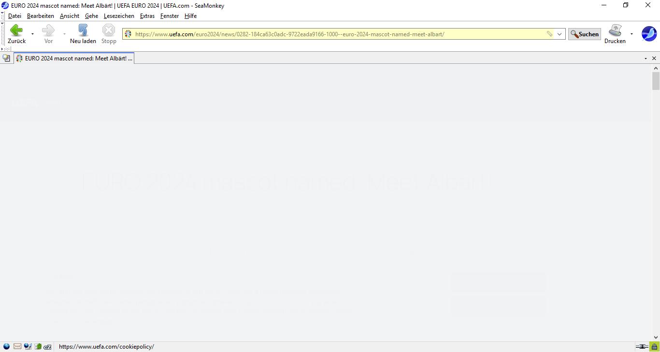Open Mail via status bar envelope icon
Viewport: 660px width, 352px height.
[17, 347]
